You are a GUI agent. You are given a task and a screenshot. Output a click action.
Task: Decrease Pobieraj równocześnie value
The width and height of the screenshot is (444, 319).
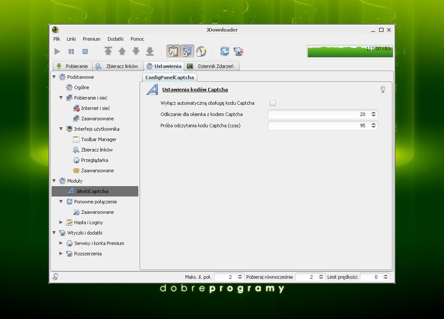(x=321, y=279)
